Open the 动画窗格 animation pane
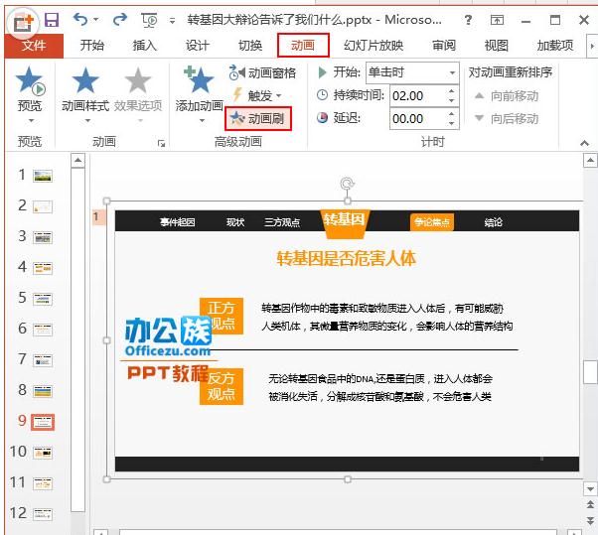 point(262,72)
